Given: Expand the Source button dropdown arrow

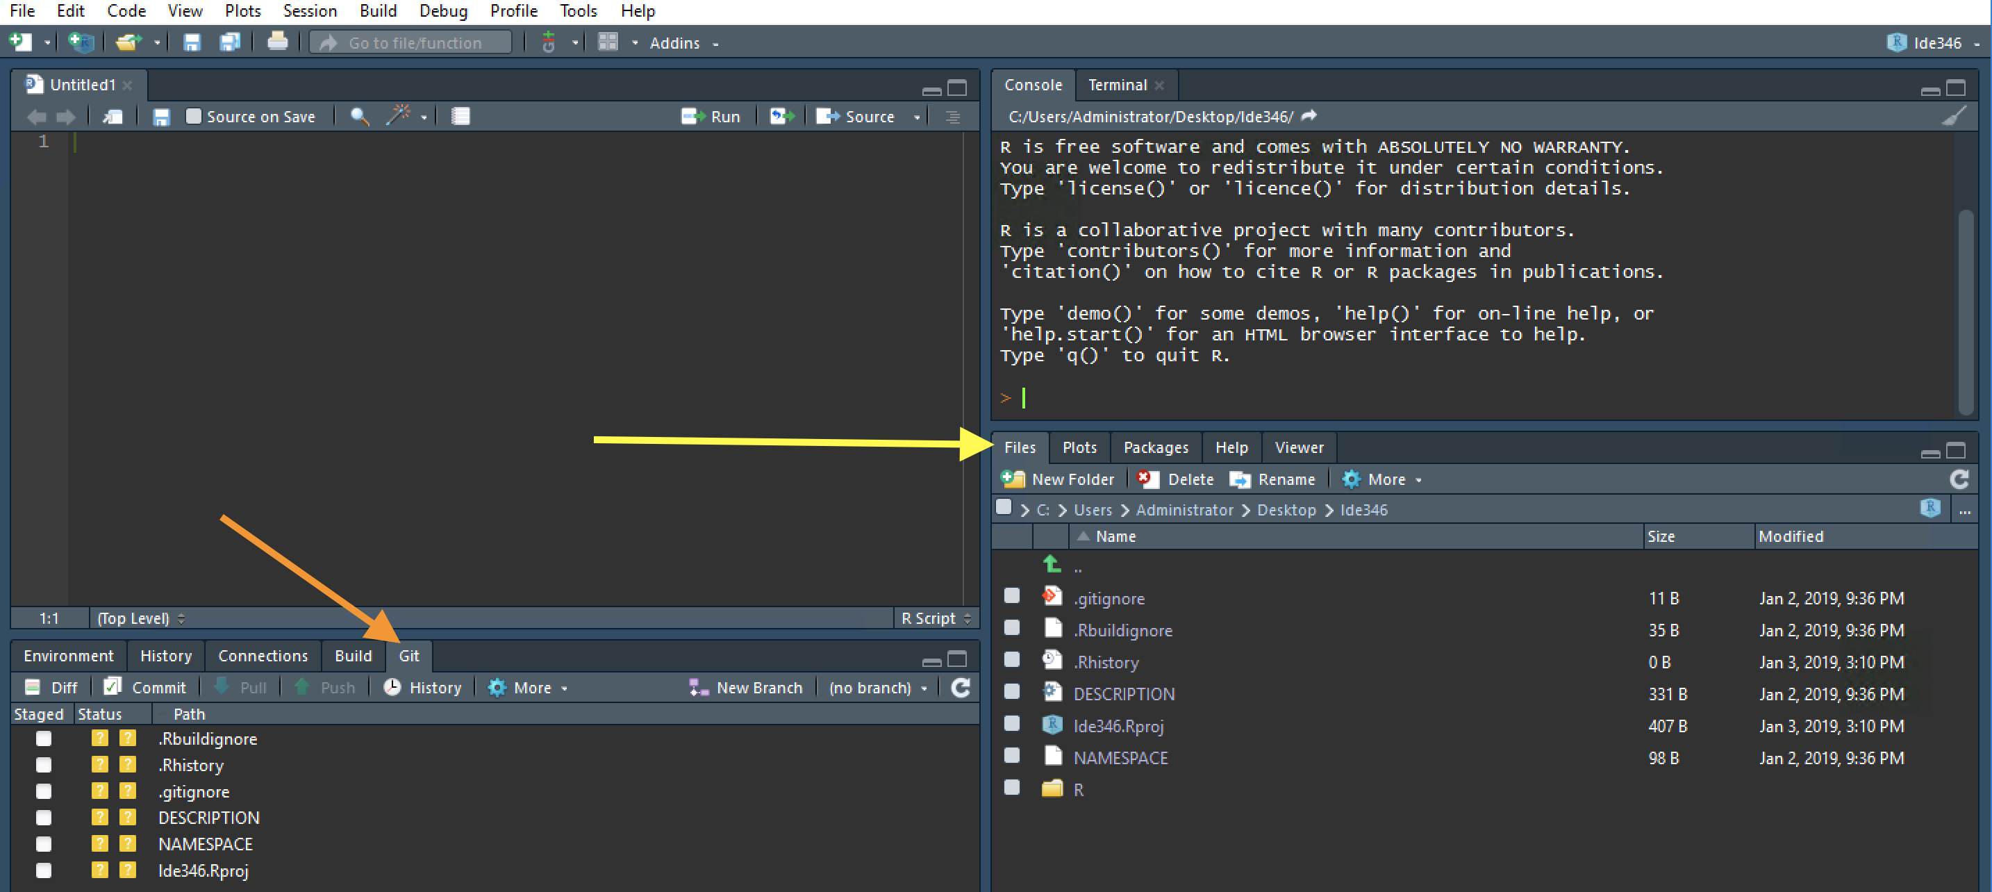Looking at the screenshot, I should coord(917,117).
